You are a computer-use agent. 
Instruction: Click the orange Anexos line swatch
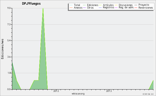71,8
